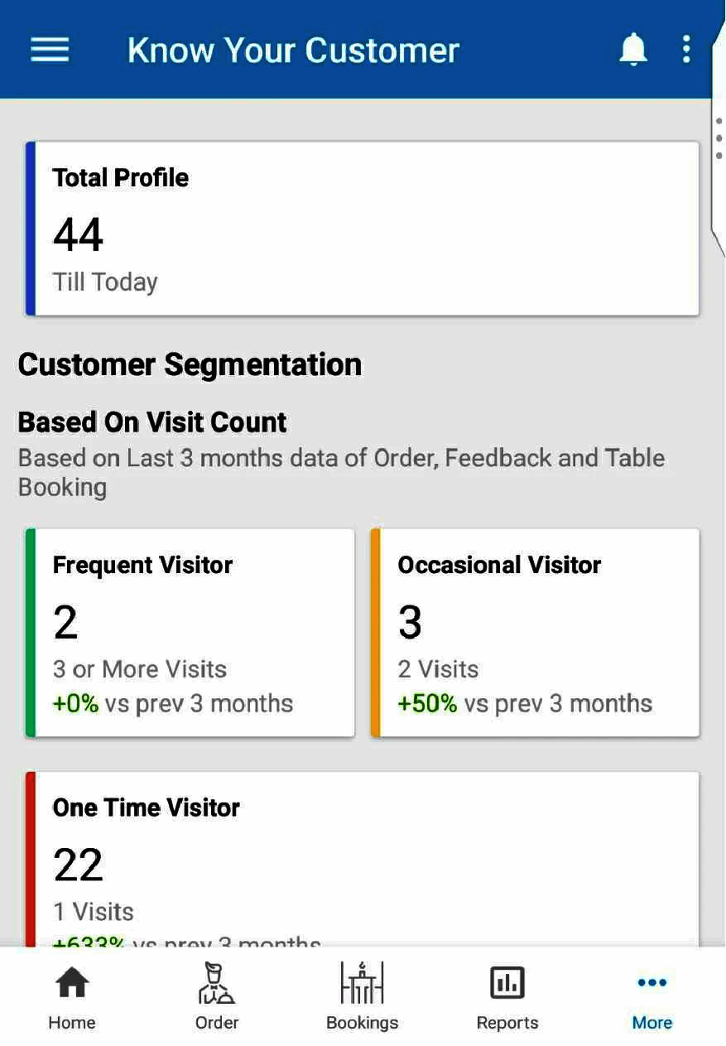Tap the Home house icon
Viewport: 726px width, 1046px height.
[x=72, y=983]
